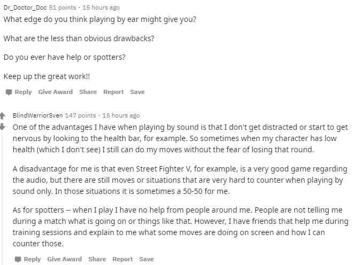Save BlindWarriorSven's comment
Image resolution: width=364 pixels, height=265 pixels.
146,259
